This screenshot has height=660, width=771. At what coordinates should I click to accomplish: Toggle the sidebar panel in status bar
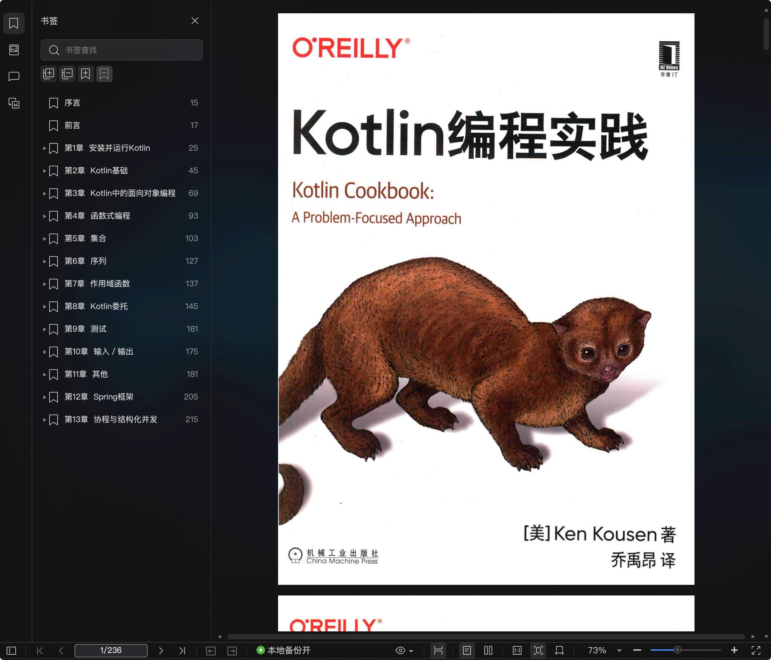pos(12,650)
